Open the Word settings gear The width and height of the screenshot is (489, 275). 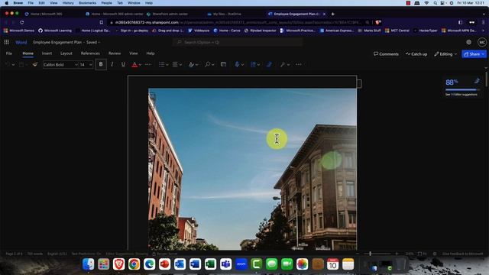(x=468, y=42)
